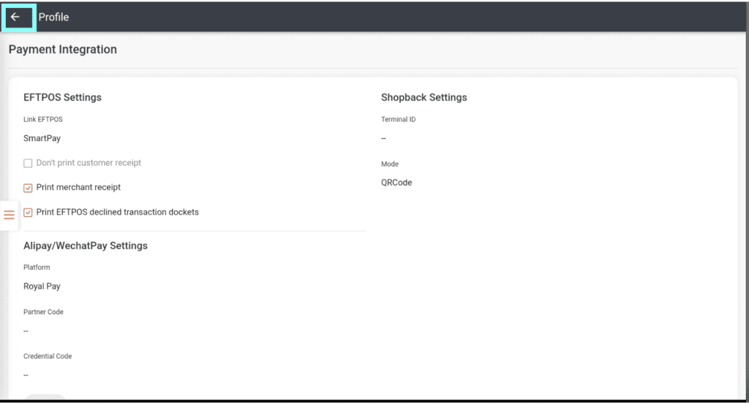Click the Alipay/WechatPay Settings heading
Image resolution: width=749 pixels, height=407 pixels.
tap(86, 246)
